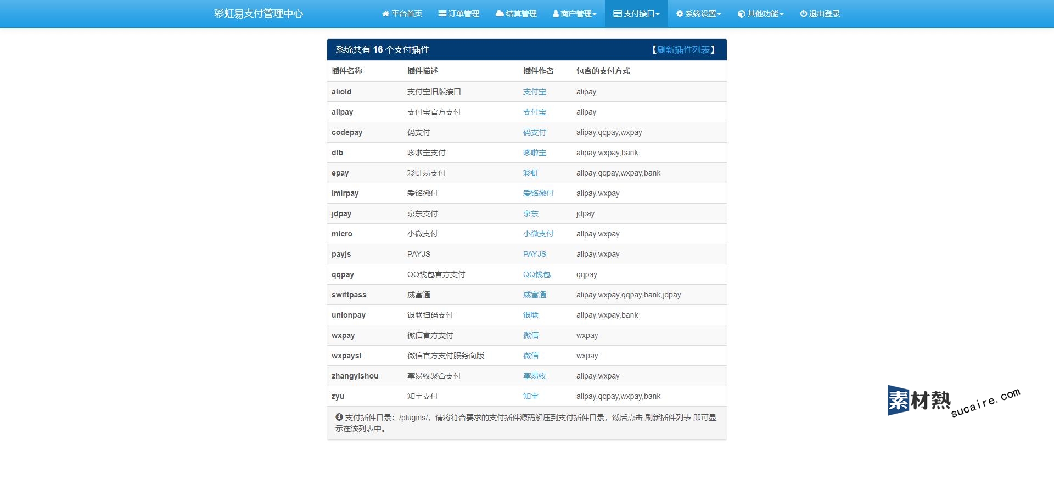1054x502 pixels.
Task: Click the 支付宝旧版接口 description
Action: [x=434, y=92]
